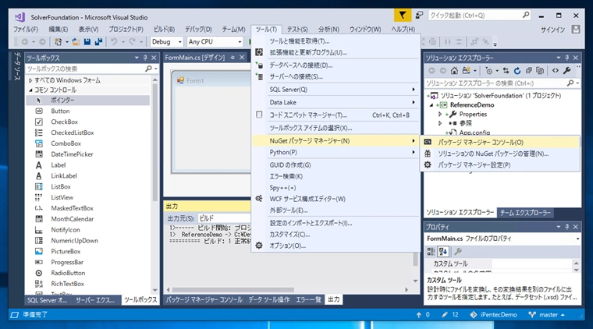Viewport: 593px width, 329px height.
Task: Open the 出力元 ビルド dropdown
Action: (224, 218)
